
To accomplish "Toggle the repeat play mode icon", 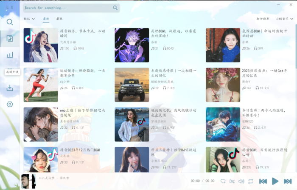I will [251, 181].
